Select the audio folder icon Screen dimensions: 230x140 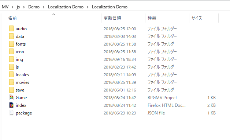[x=11, y=28]
